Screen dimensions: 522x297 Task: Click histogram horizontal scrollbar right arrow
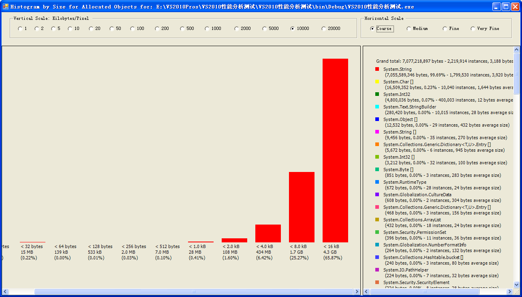357,291
